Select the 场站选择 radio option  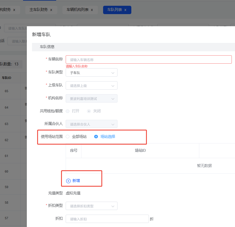(96, 137)
